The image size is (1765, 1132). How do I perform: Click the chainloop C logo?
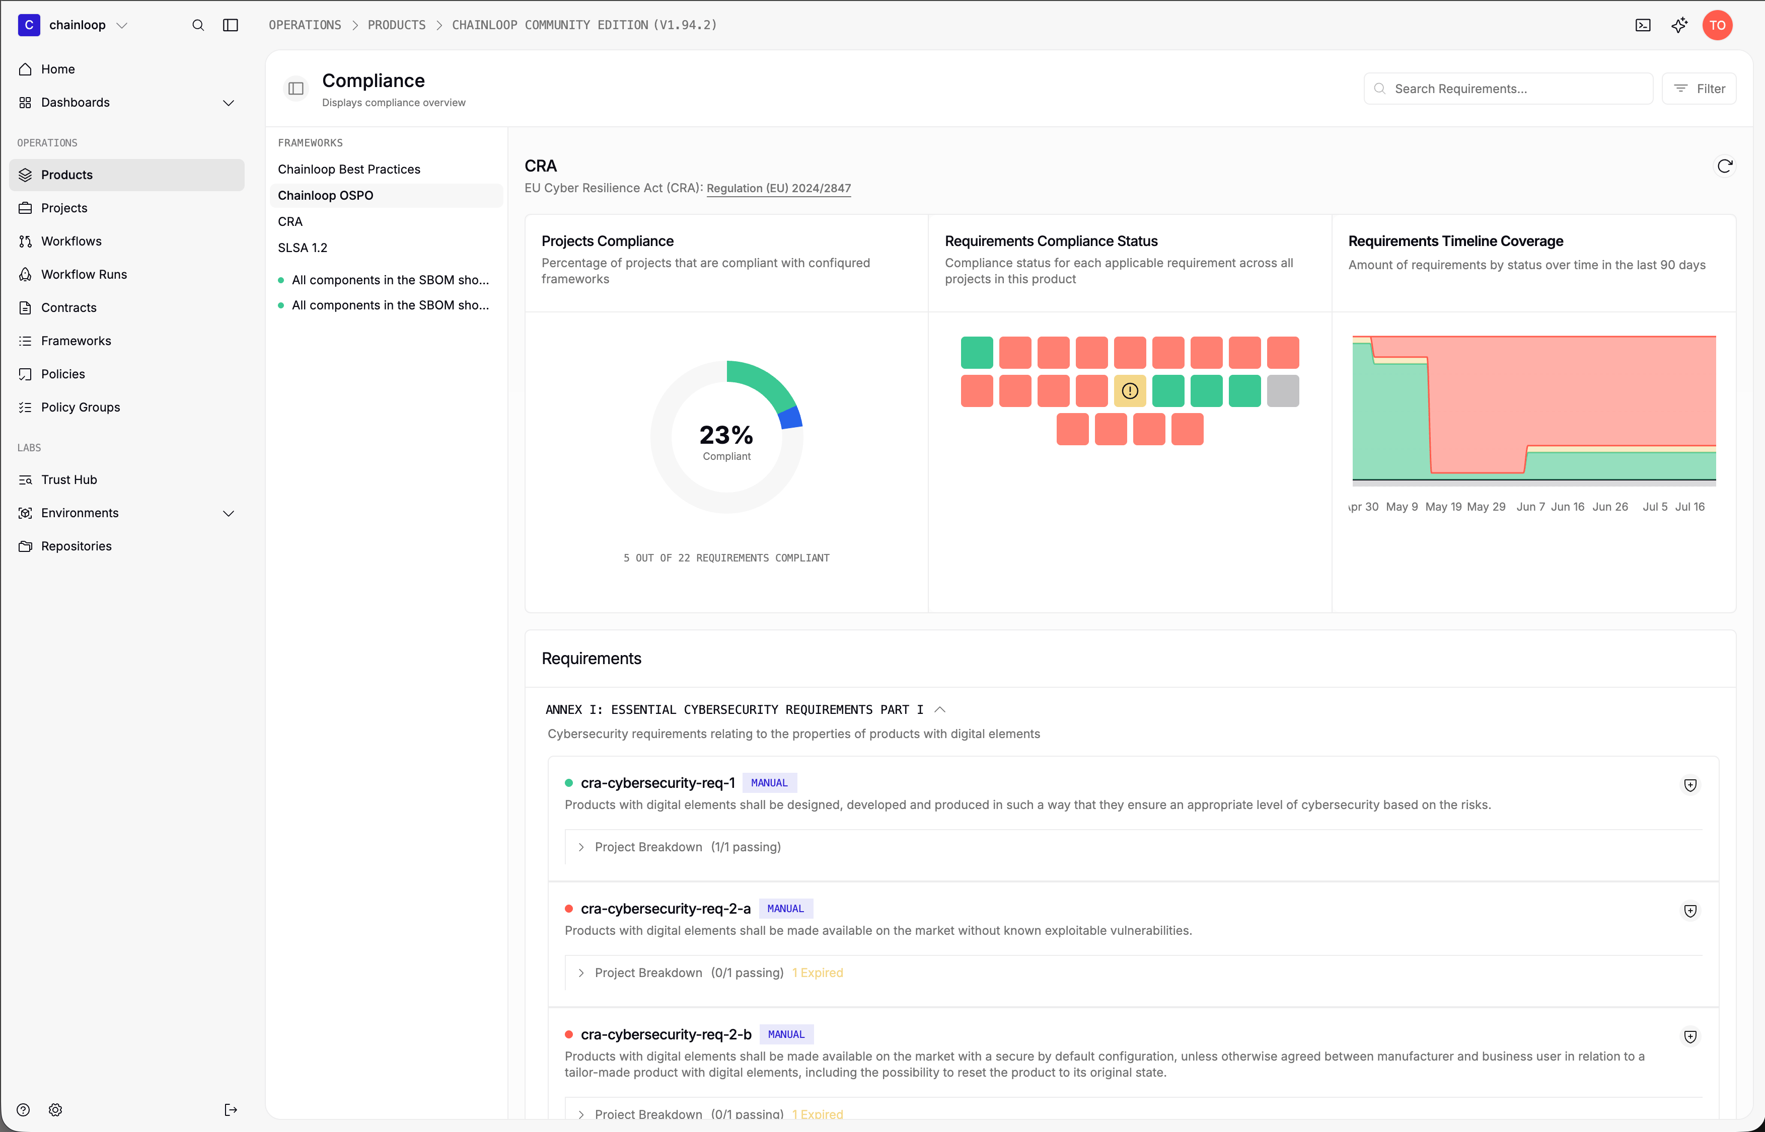tap(29, 25)
